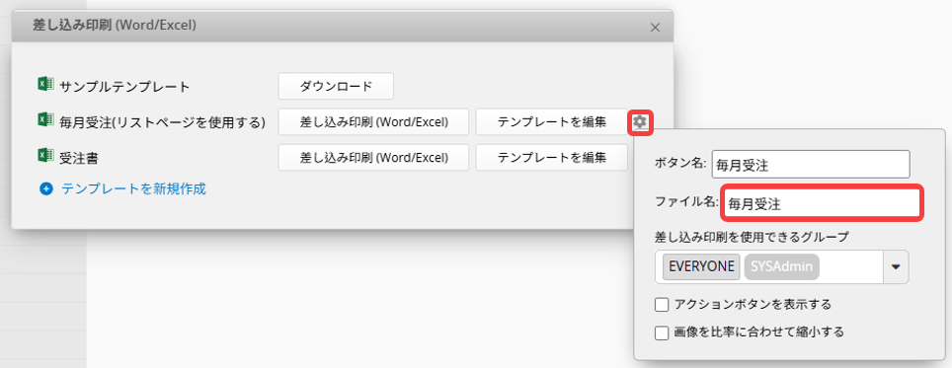Select the SYSAdmin group tag

click(782, 266)
